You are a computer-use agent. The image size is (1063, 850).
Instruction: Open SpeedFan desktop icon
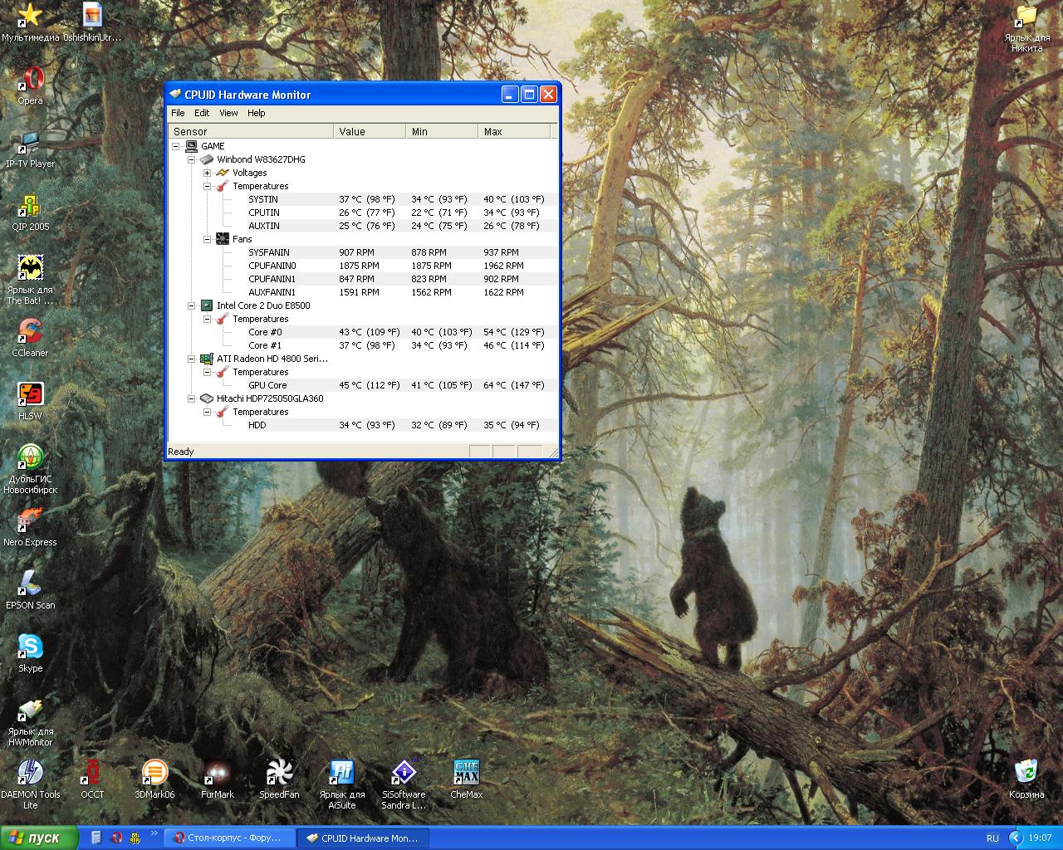point(279,774)
